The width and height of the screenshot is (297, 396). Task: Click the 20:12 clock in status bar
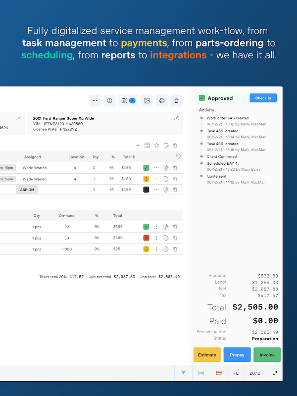click(x=255, y=373)
